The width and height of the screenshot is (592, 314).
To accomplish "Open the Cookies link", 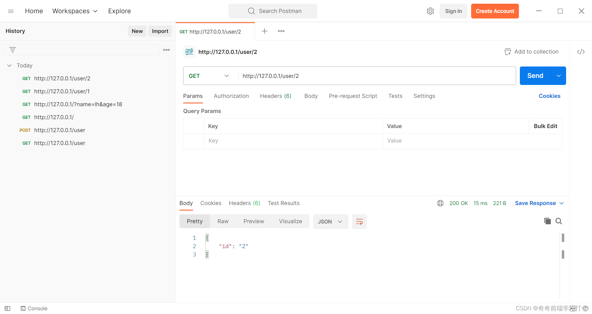I will [549, 96].
